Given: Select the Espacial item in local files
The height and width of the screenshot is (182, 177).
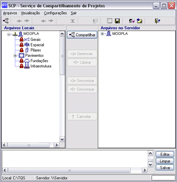Looking at the screenshot, I should pos(37,45).
